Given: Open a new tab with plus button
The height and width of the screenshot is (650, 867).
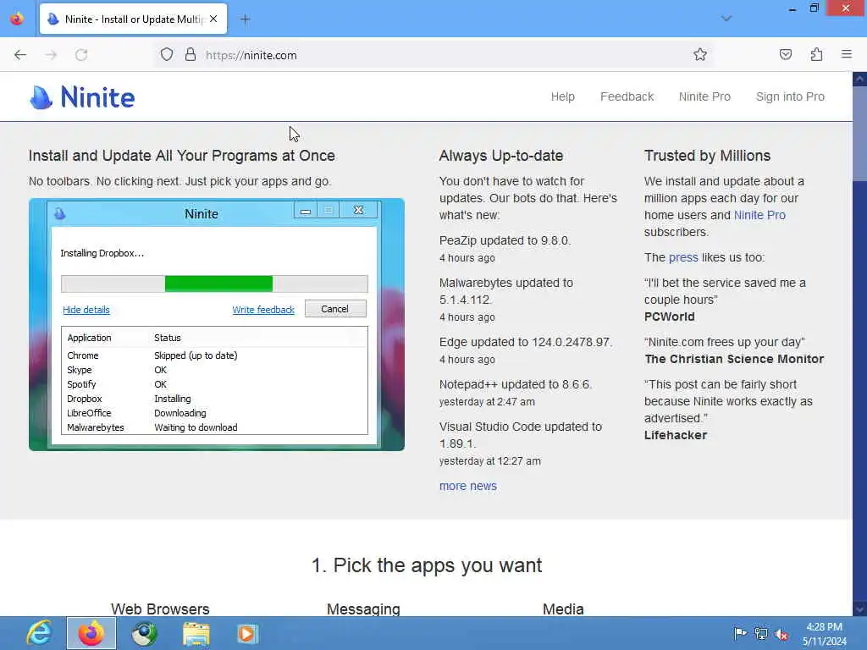Looking at the screenshot, I should click(245, 19).
